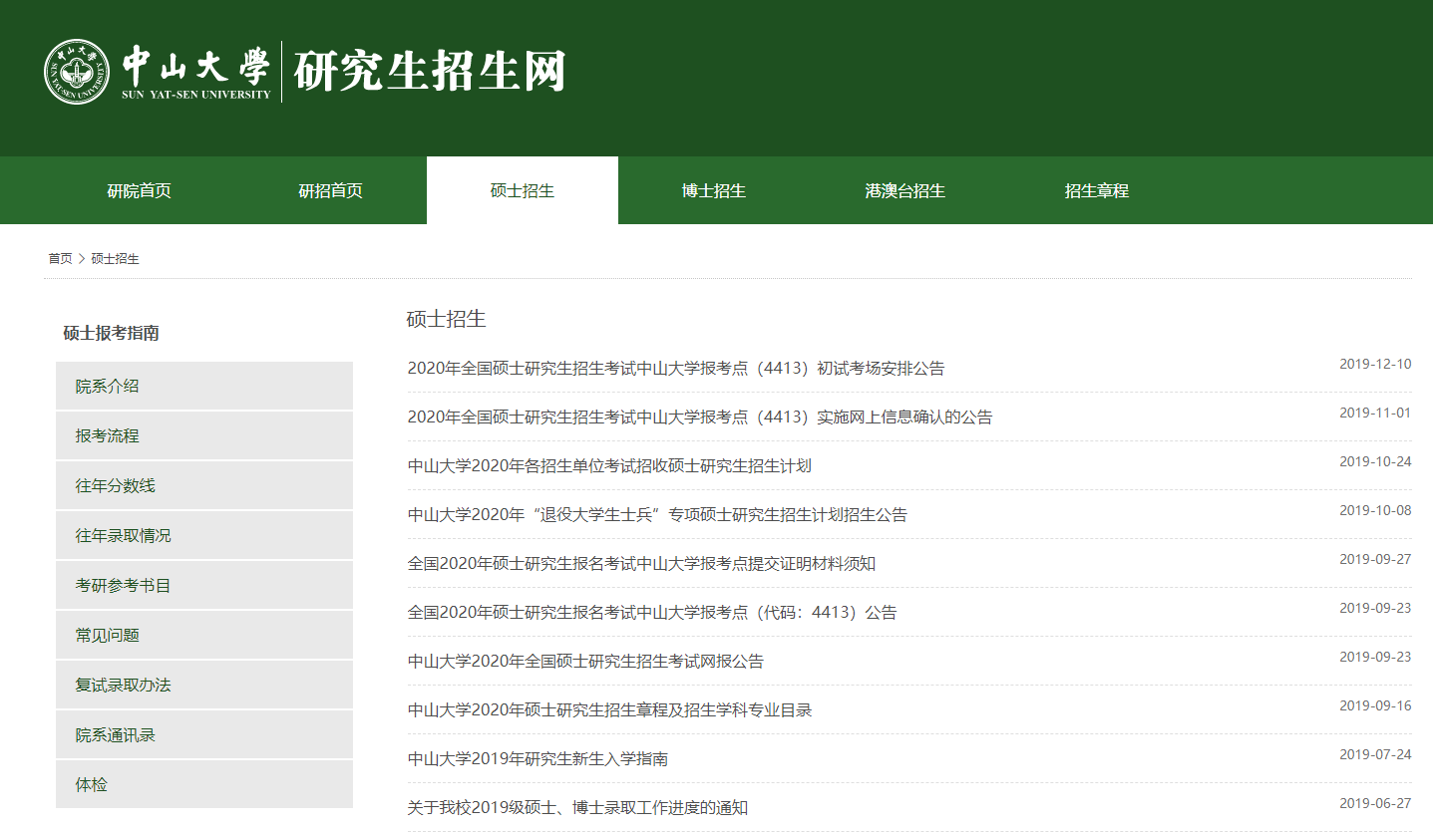The image size is (1433, 834).
Task: Open the 实施网上信息确认的公告 article
Action: point(700,417)
